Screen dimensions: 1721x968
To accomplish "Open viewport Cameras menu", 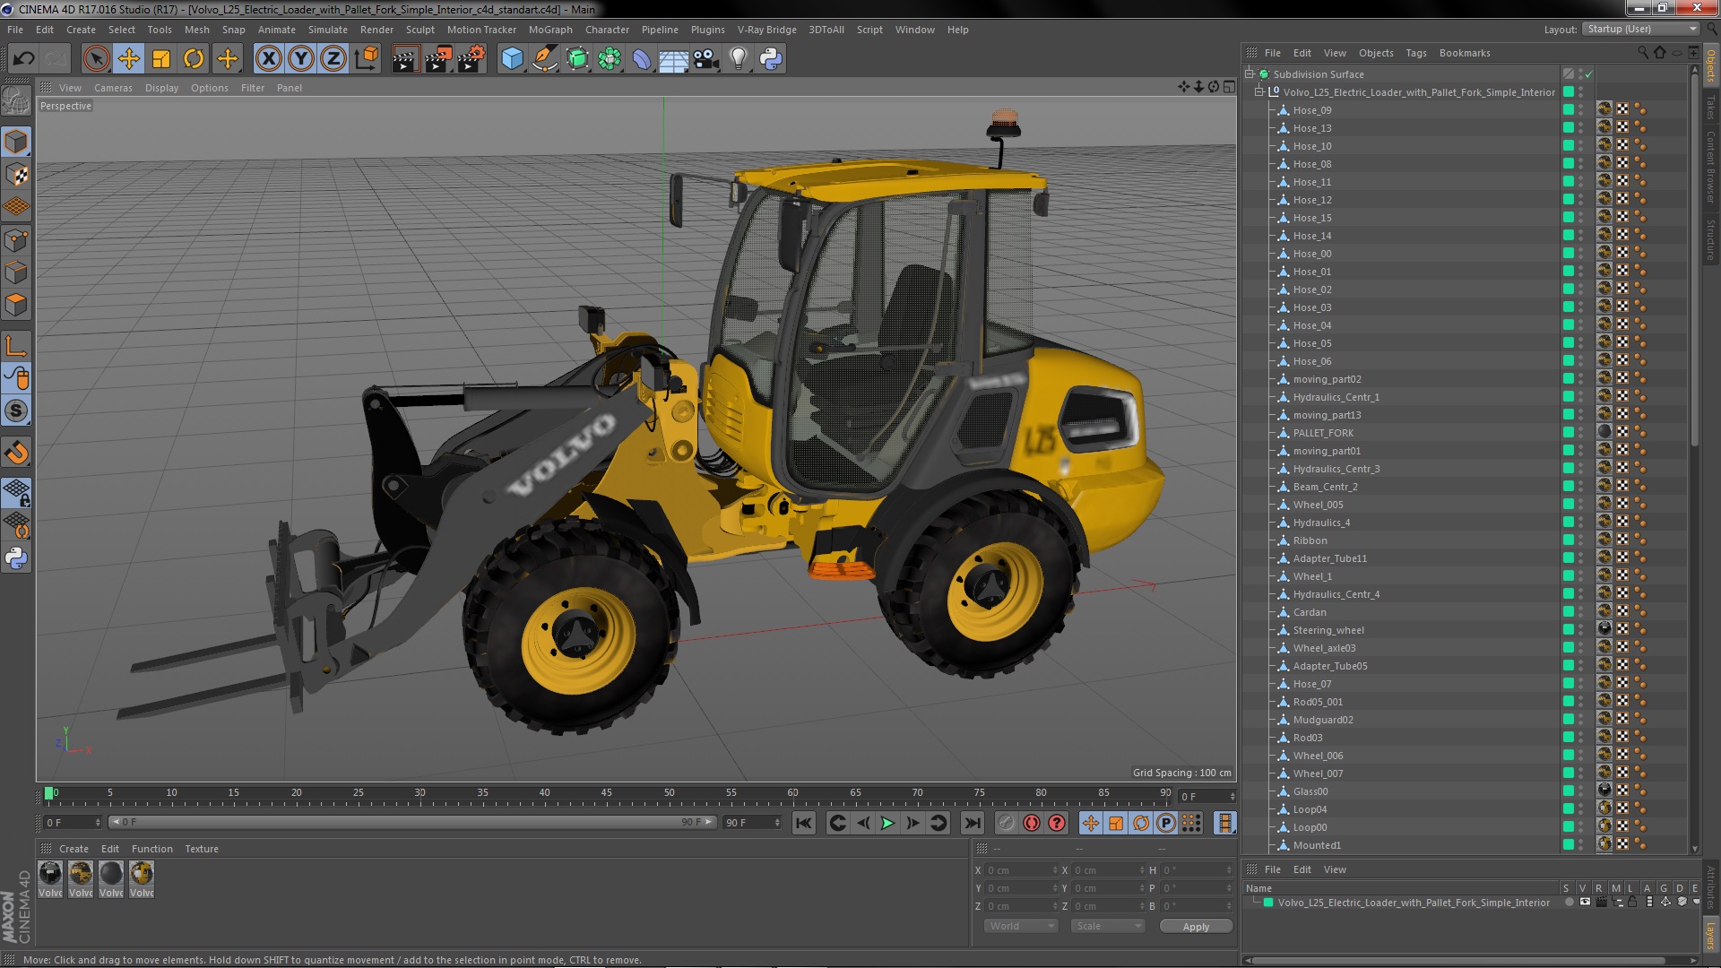I will pos(113,88).
